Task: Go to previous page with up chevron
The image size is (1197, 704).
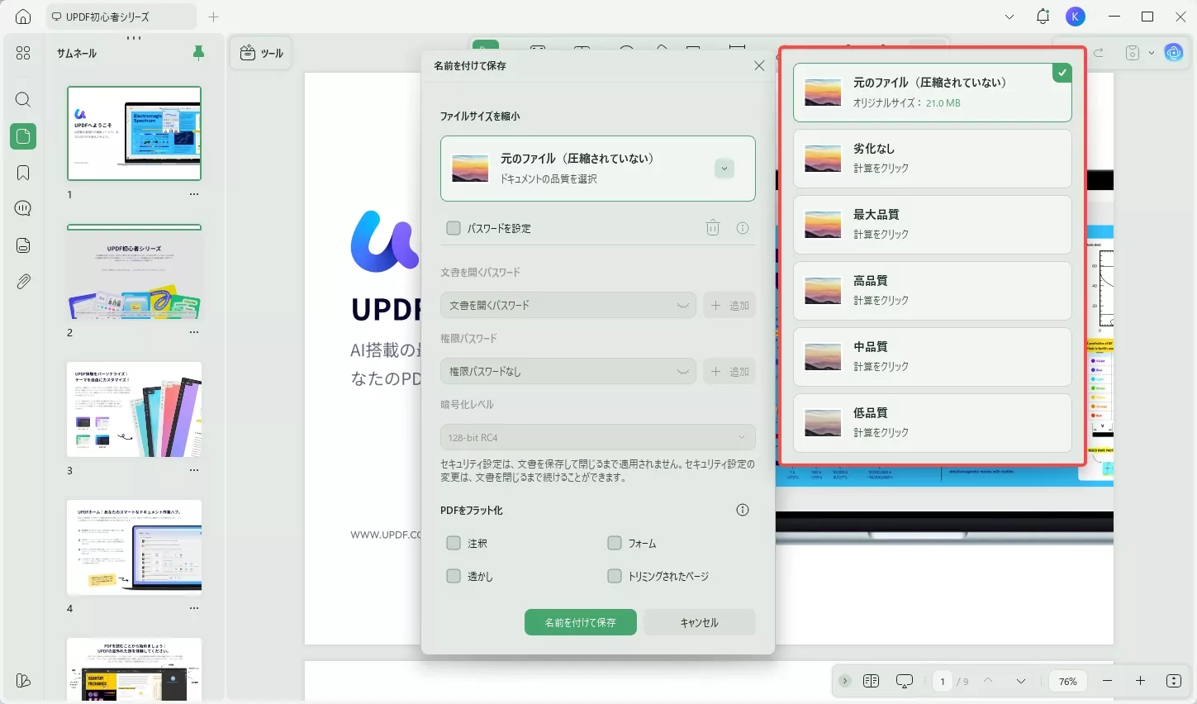Action: coord(988,681)
